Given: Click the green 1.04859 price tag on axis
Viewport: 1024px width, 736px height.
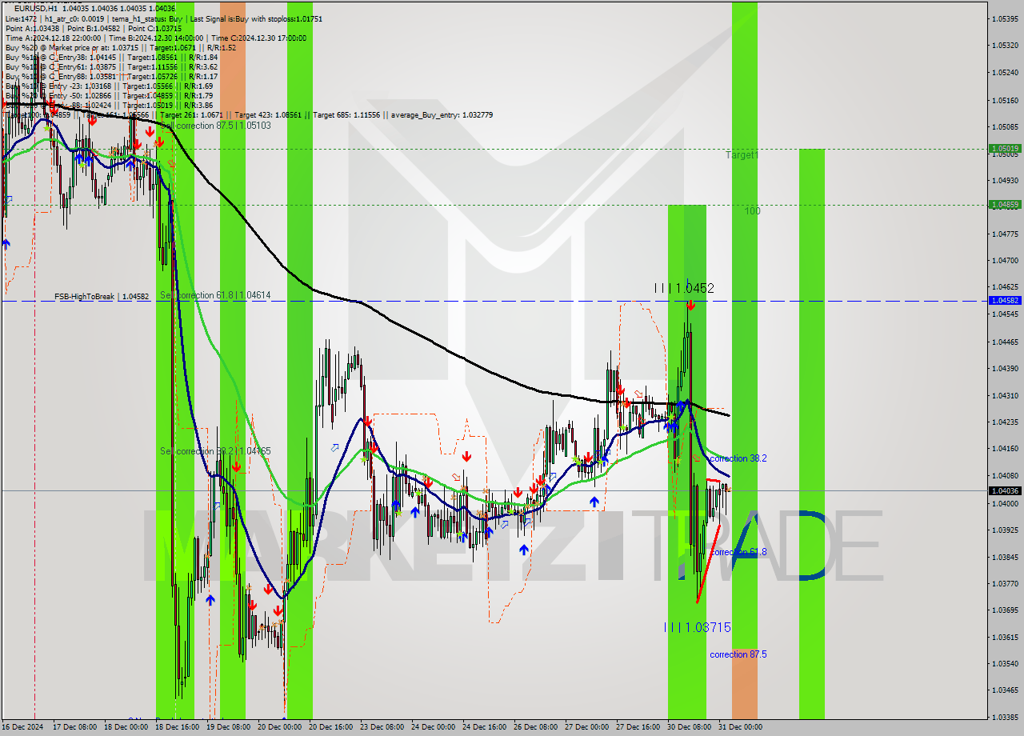Looking at the screenshot, I should 1005,205.
